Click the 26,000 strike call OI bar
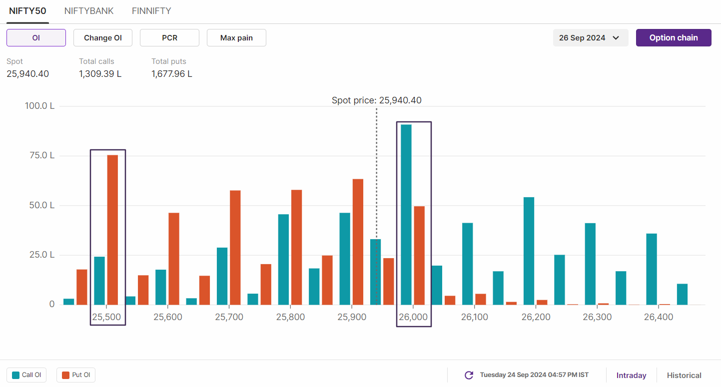The image size is (721, 387). (x=406, y=215)
